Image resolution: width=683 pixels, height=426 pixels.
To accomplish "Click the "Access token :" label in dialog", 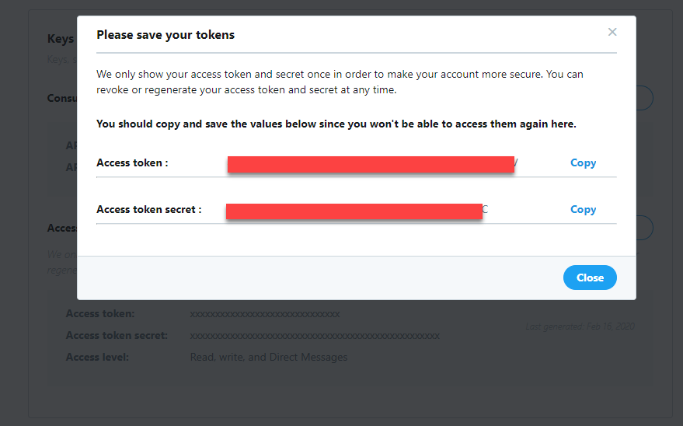I will pyautogui.click(x=132, y=163).
